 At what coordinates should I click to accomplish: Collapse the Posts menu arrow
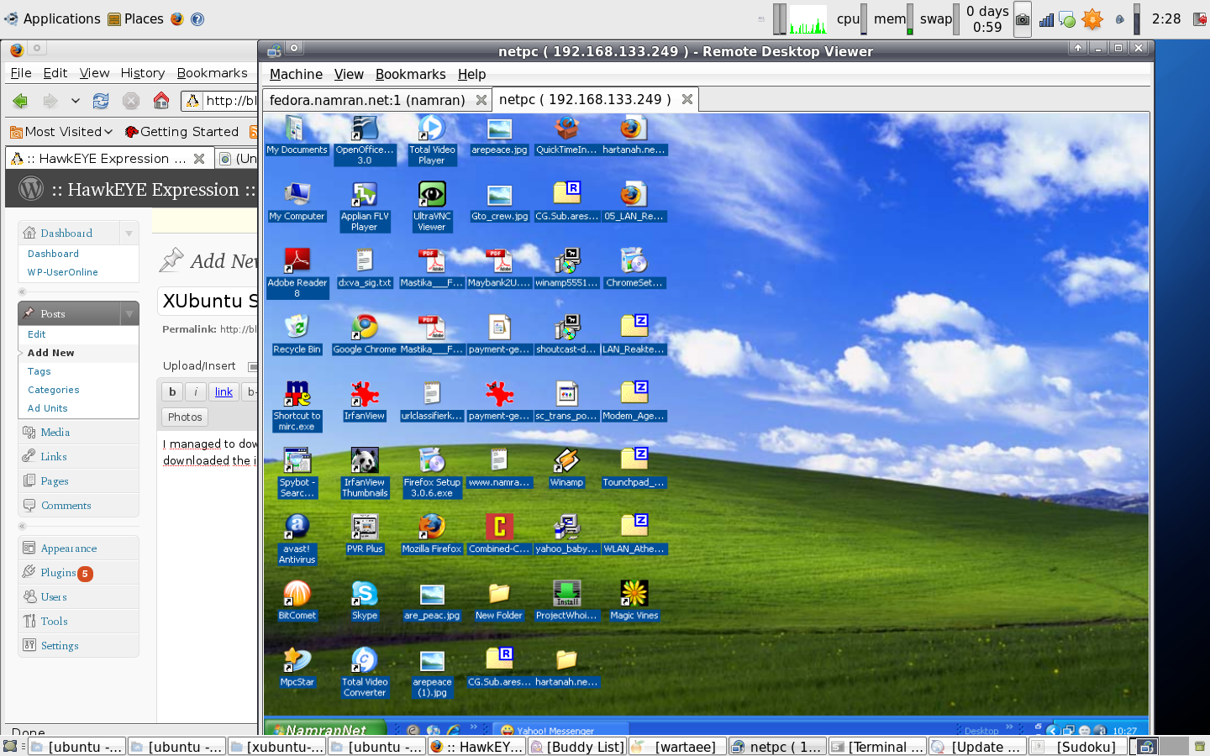click(x=129, y=314)
